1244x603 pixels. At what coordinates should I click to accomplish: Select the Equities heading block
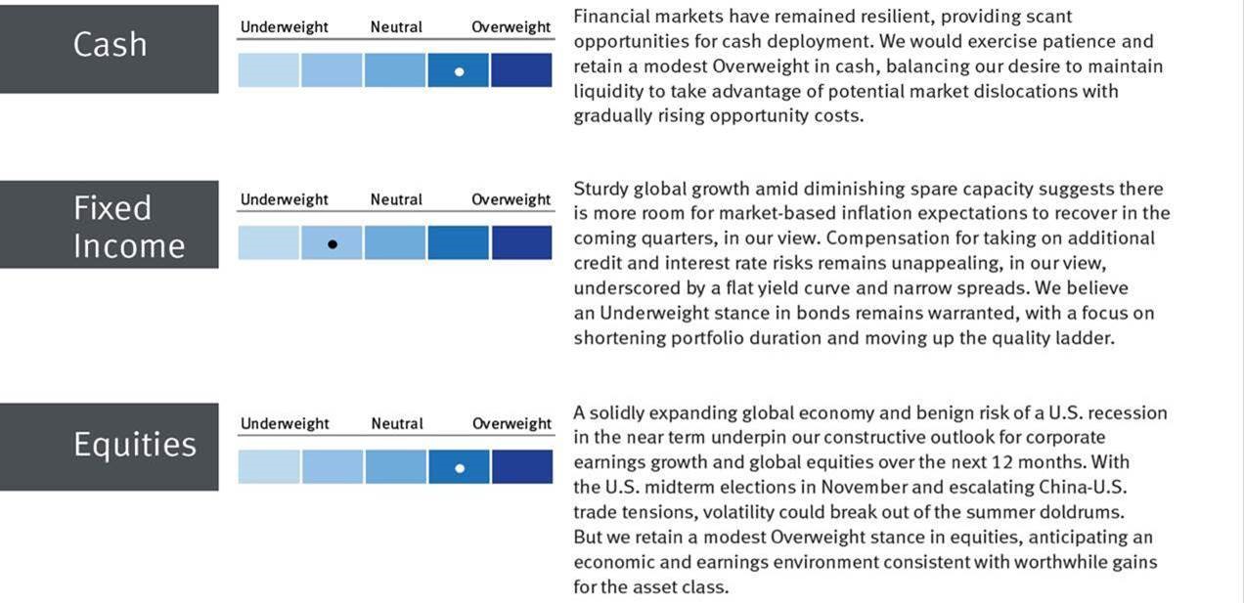click(x=110, y=446)
